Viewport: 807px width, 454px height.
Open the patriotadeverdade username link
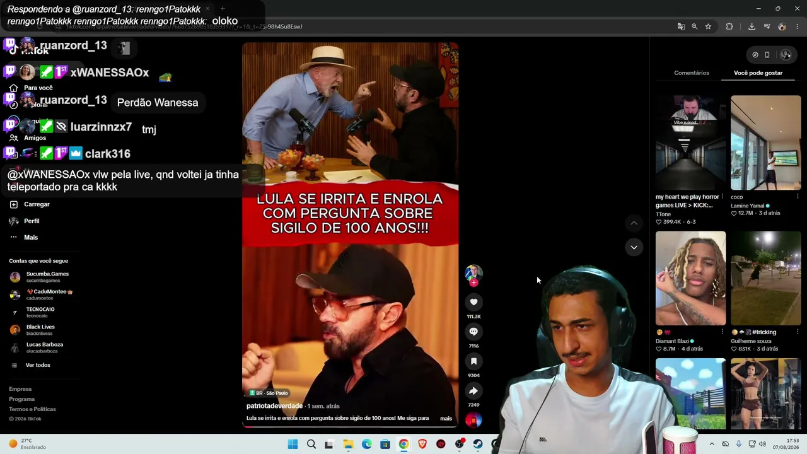click(x=275, y=406)
